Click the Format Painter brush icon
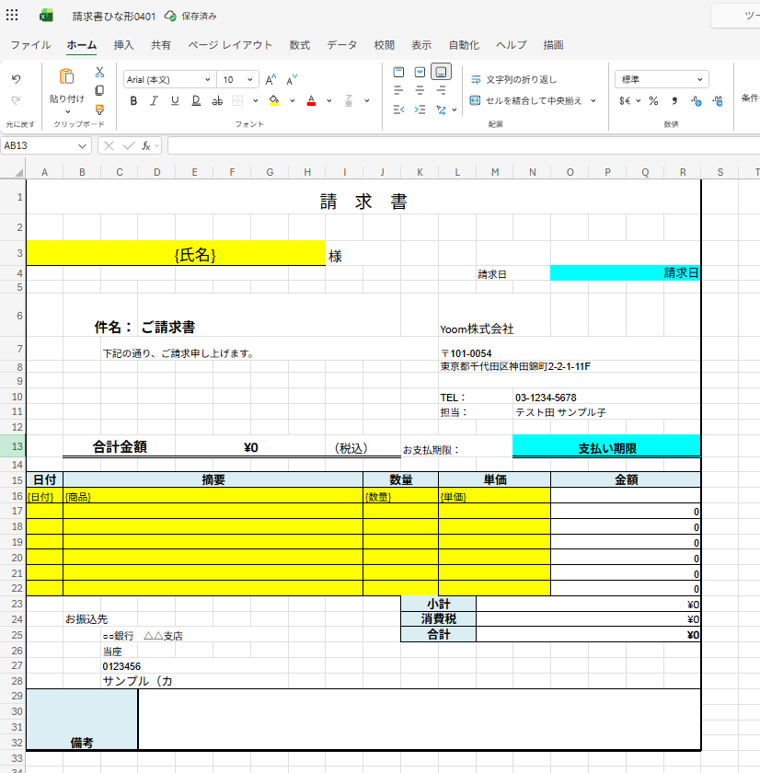This screenshot has width=760, height=773. click(x=99, y=109)
